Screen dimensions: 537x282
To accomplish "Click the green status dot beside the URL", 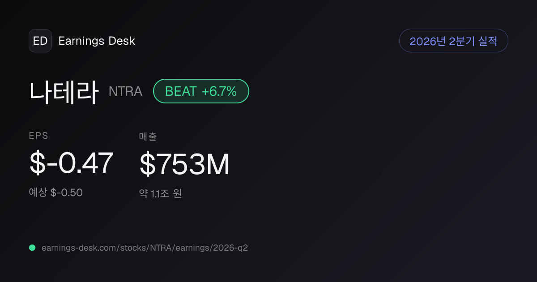I will pyautogui.click(x=32, y=248).
